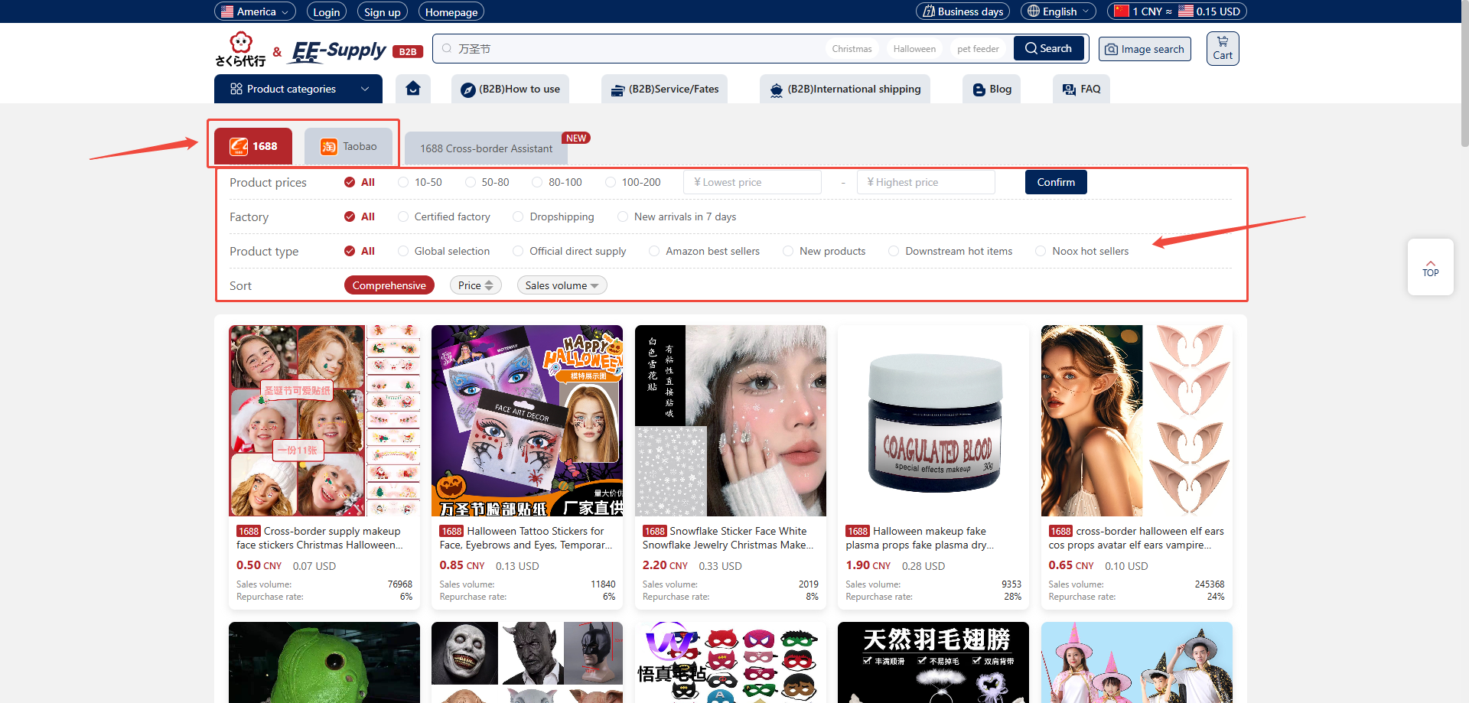The height and width of the screenshot is (703, 1469).
Task: Click the magnifier icon inside search field
Action: (447, 48)
